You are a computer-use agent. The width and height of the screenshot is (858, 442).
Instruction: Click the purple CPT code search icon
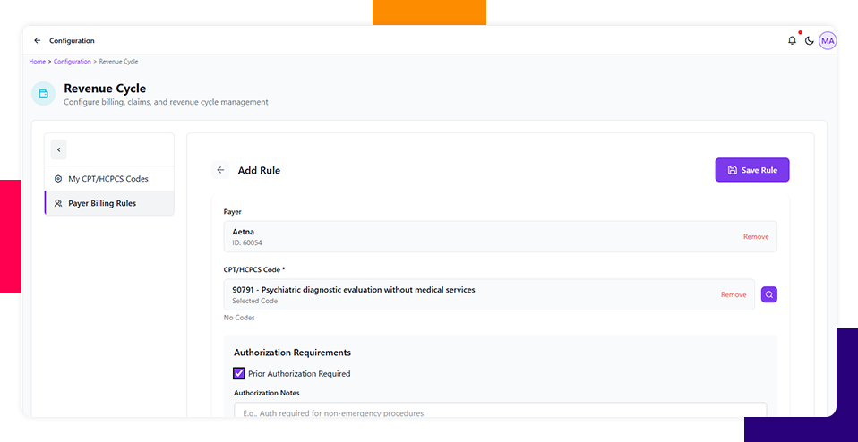(x=768, y=294)
